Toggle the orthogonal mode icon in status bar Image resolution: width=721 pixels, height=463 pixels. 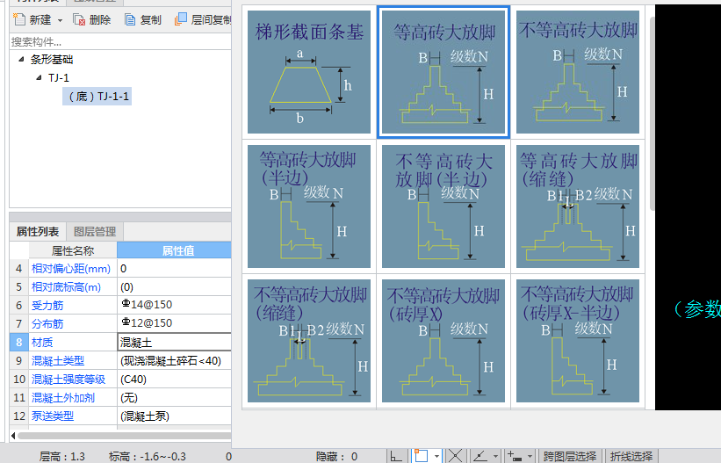(396, 456)
